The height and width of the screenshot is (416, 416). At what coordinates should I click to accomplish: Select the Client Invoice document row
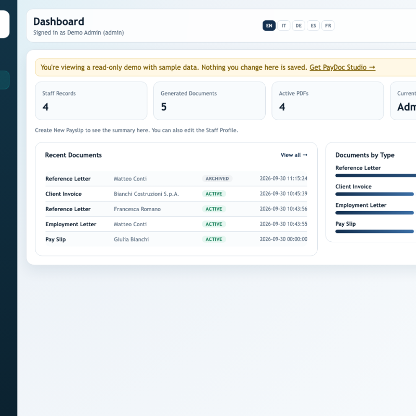(176, 194)
